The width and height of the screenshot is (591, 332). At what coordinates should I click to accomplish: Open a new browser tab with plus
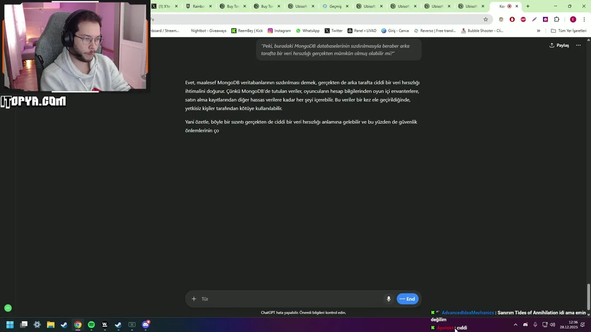(528, 6)
